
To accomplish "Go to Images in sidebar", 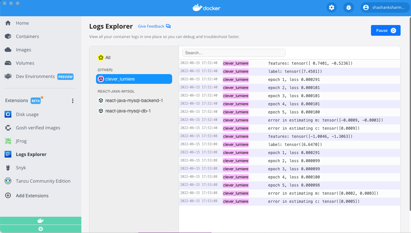I will pos(23,50).
